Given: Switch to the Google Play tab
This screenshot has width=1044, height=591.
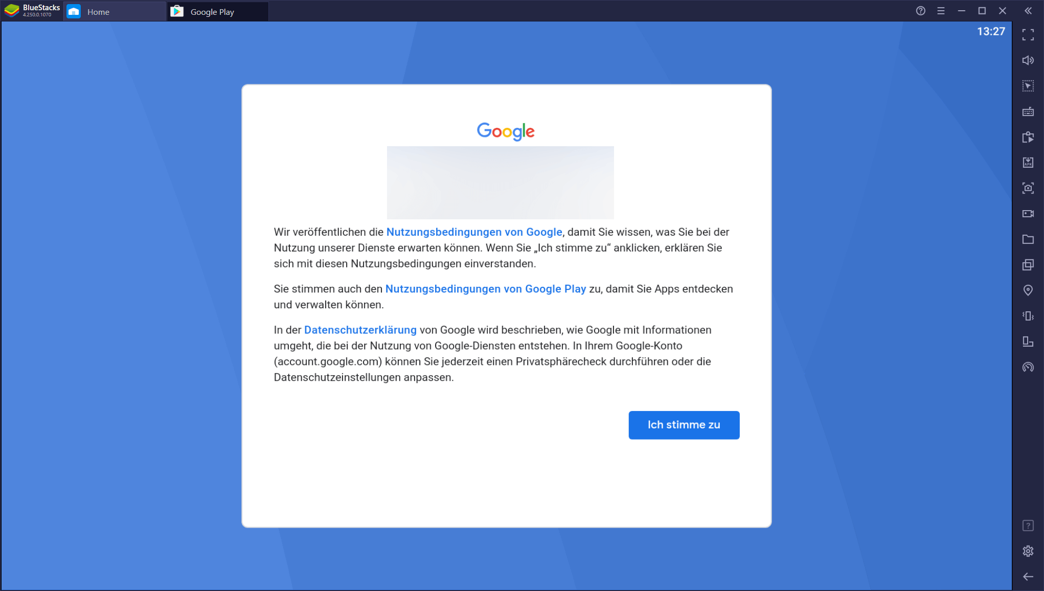Looking at the screenshot, I should (x=217, y=11).
